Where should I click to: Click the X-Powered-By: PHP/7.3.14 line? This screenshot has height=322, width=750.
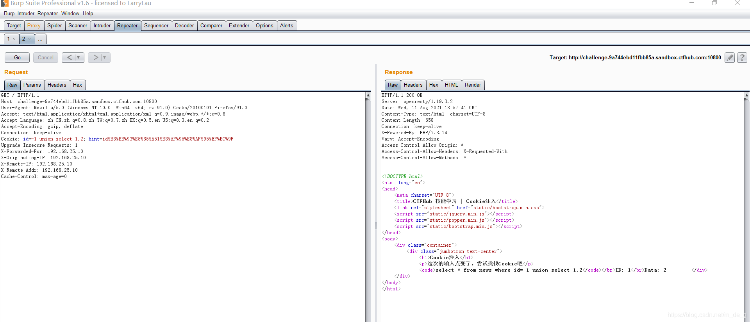414,133
